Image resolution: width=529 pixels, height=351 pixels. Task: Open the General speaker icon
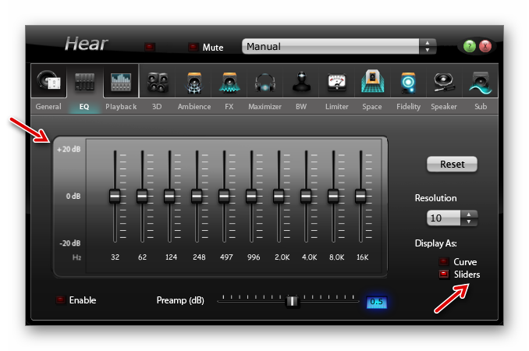[48, 81]
